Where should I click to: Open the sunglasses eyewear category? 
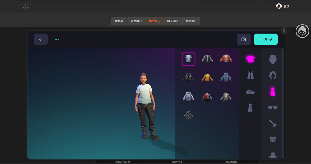tap(273, 108)
